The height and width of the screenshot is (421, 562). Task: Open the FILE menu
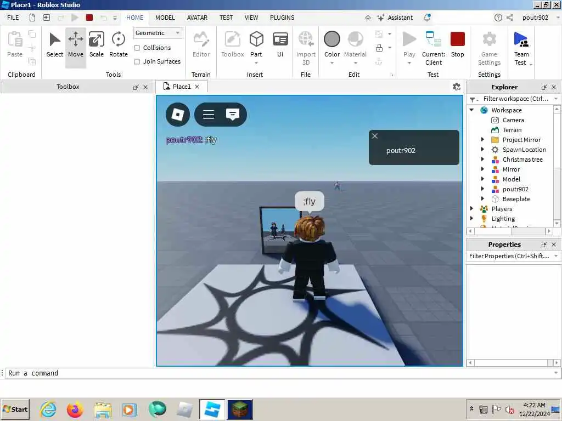pyautogui.click(x=13, y=18)
